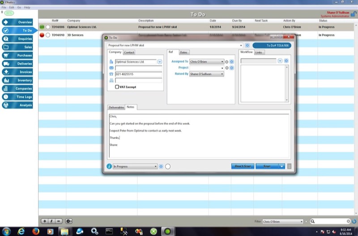This screenshot has width=358, height=236.
Task: Click the remove record minus button
Action: click(x=59, y=221)
